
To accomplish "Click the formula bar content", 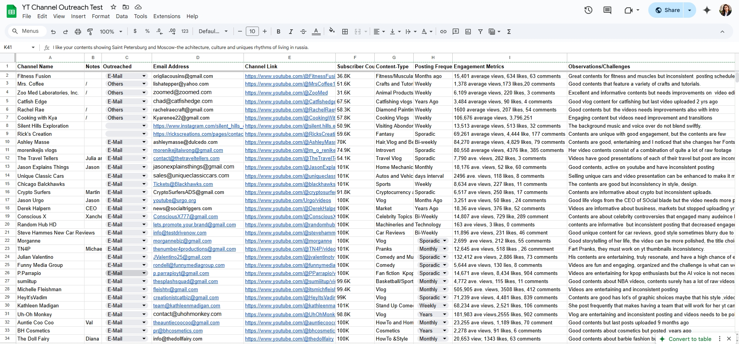I will (181, 47).
